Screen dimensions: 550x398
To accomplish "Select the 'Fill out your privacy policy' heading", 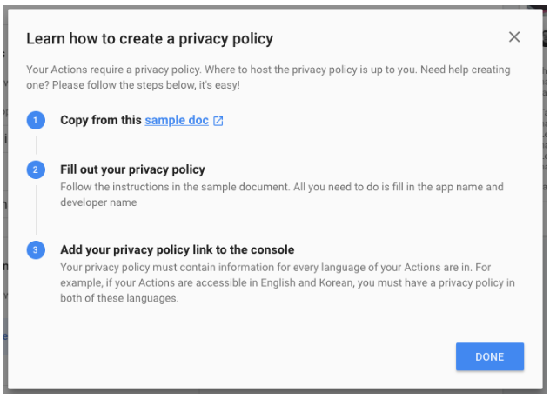I will pyautogui.click(x=132, y=169).
